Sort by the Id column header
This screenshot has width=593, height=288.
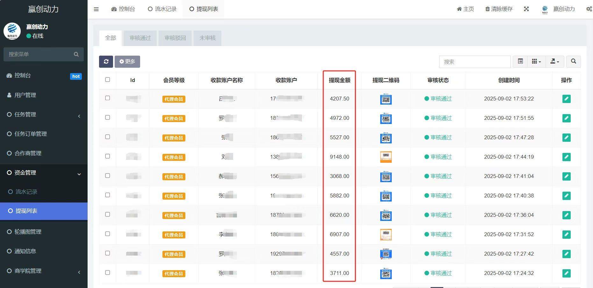132,80
